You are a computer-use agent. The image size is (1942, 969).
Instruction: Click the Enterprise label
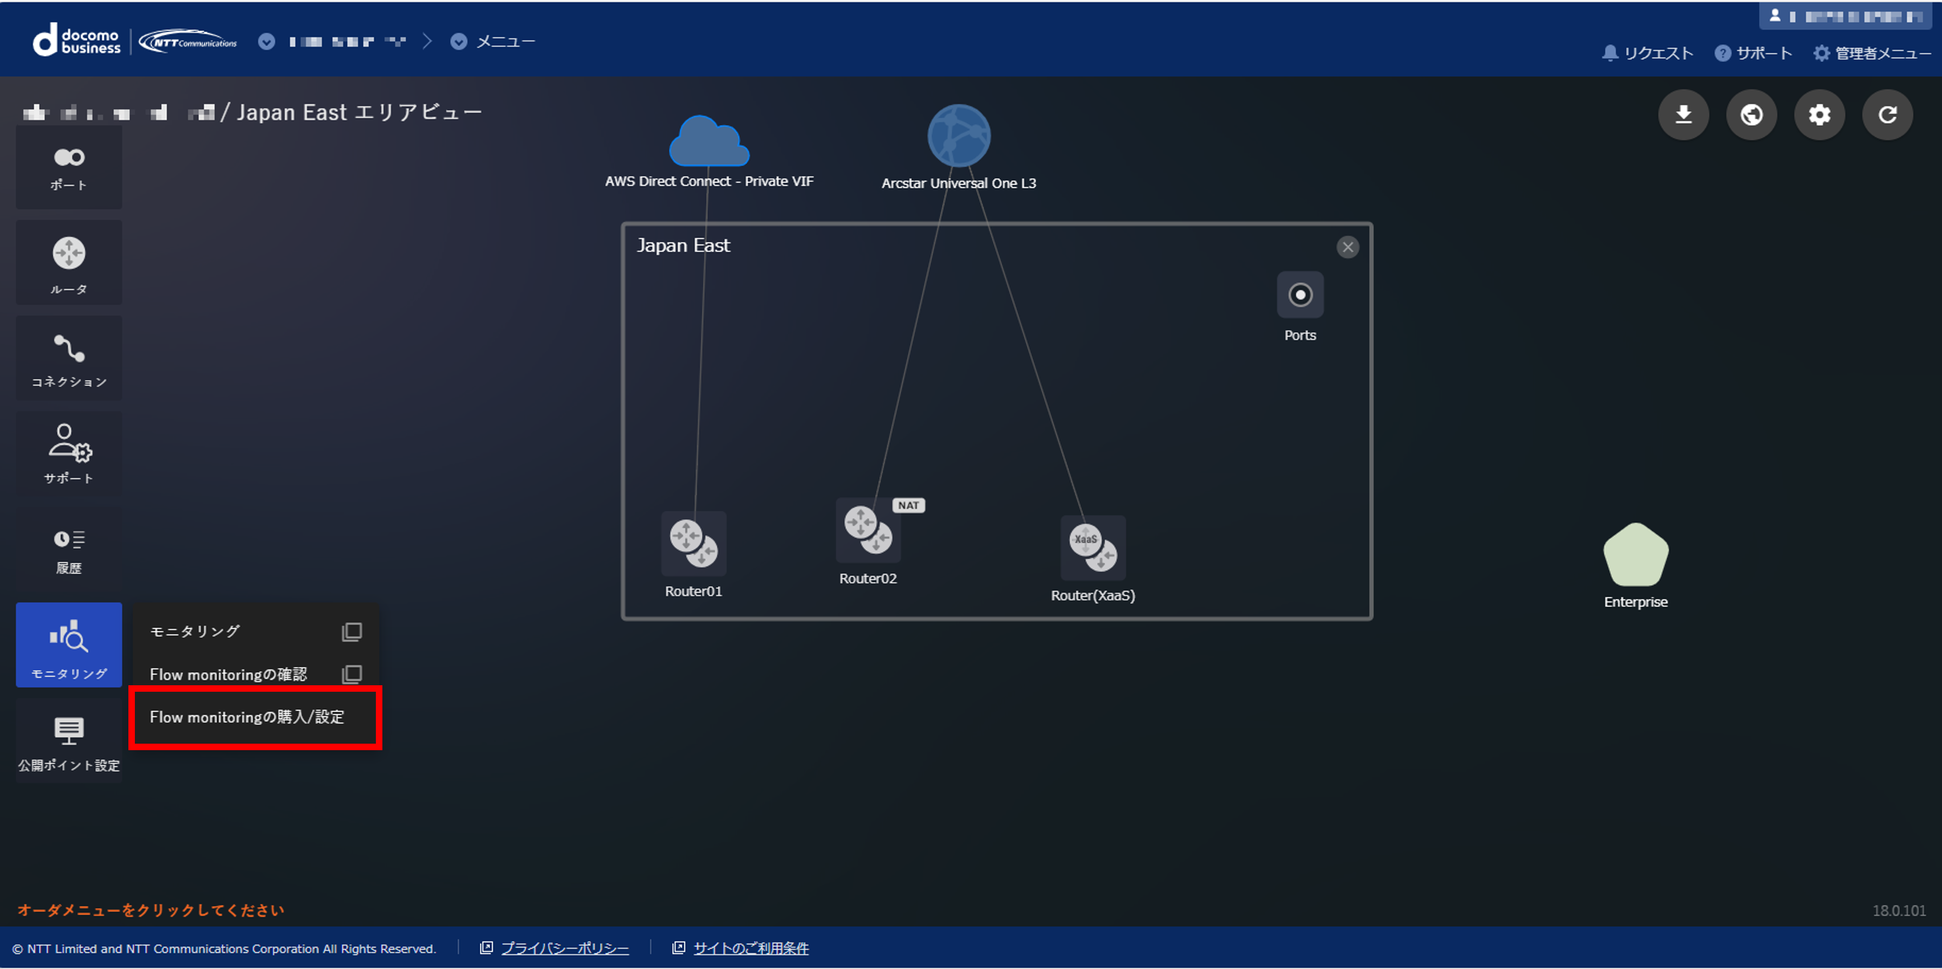pos(1636,603)
